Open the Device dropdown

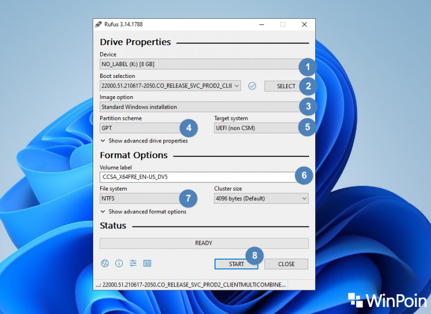(x=204, y=64)
